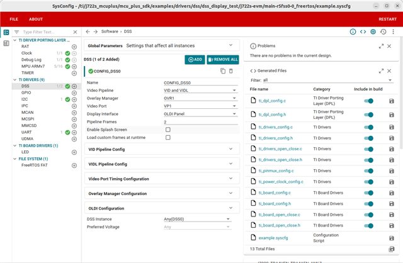
Task: Save ti_dpl_config.c with its save icon
Action: tap(392, 101)
